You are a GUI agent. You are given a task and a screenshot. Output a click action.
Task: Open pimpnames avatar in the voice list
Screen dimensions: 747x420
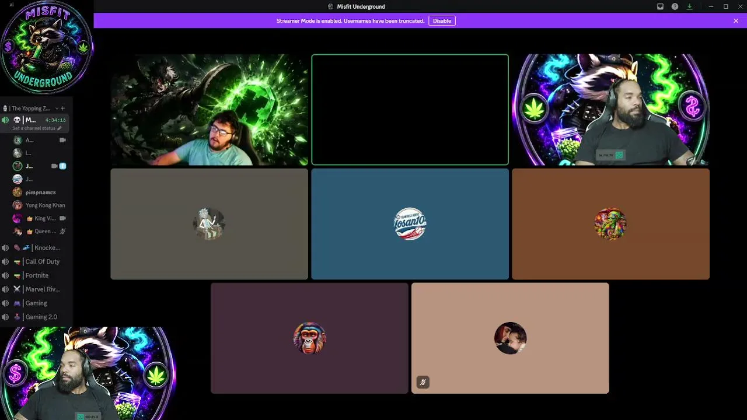coord(18,192)
